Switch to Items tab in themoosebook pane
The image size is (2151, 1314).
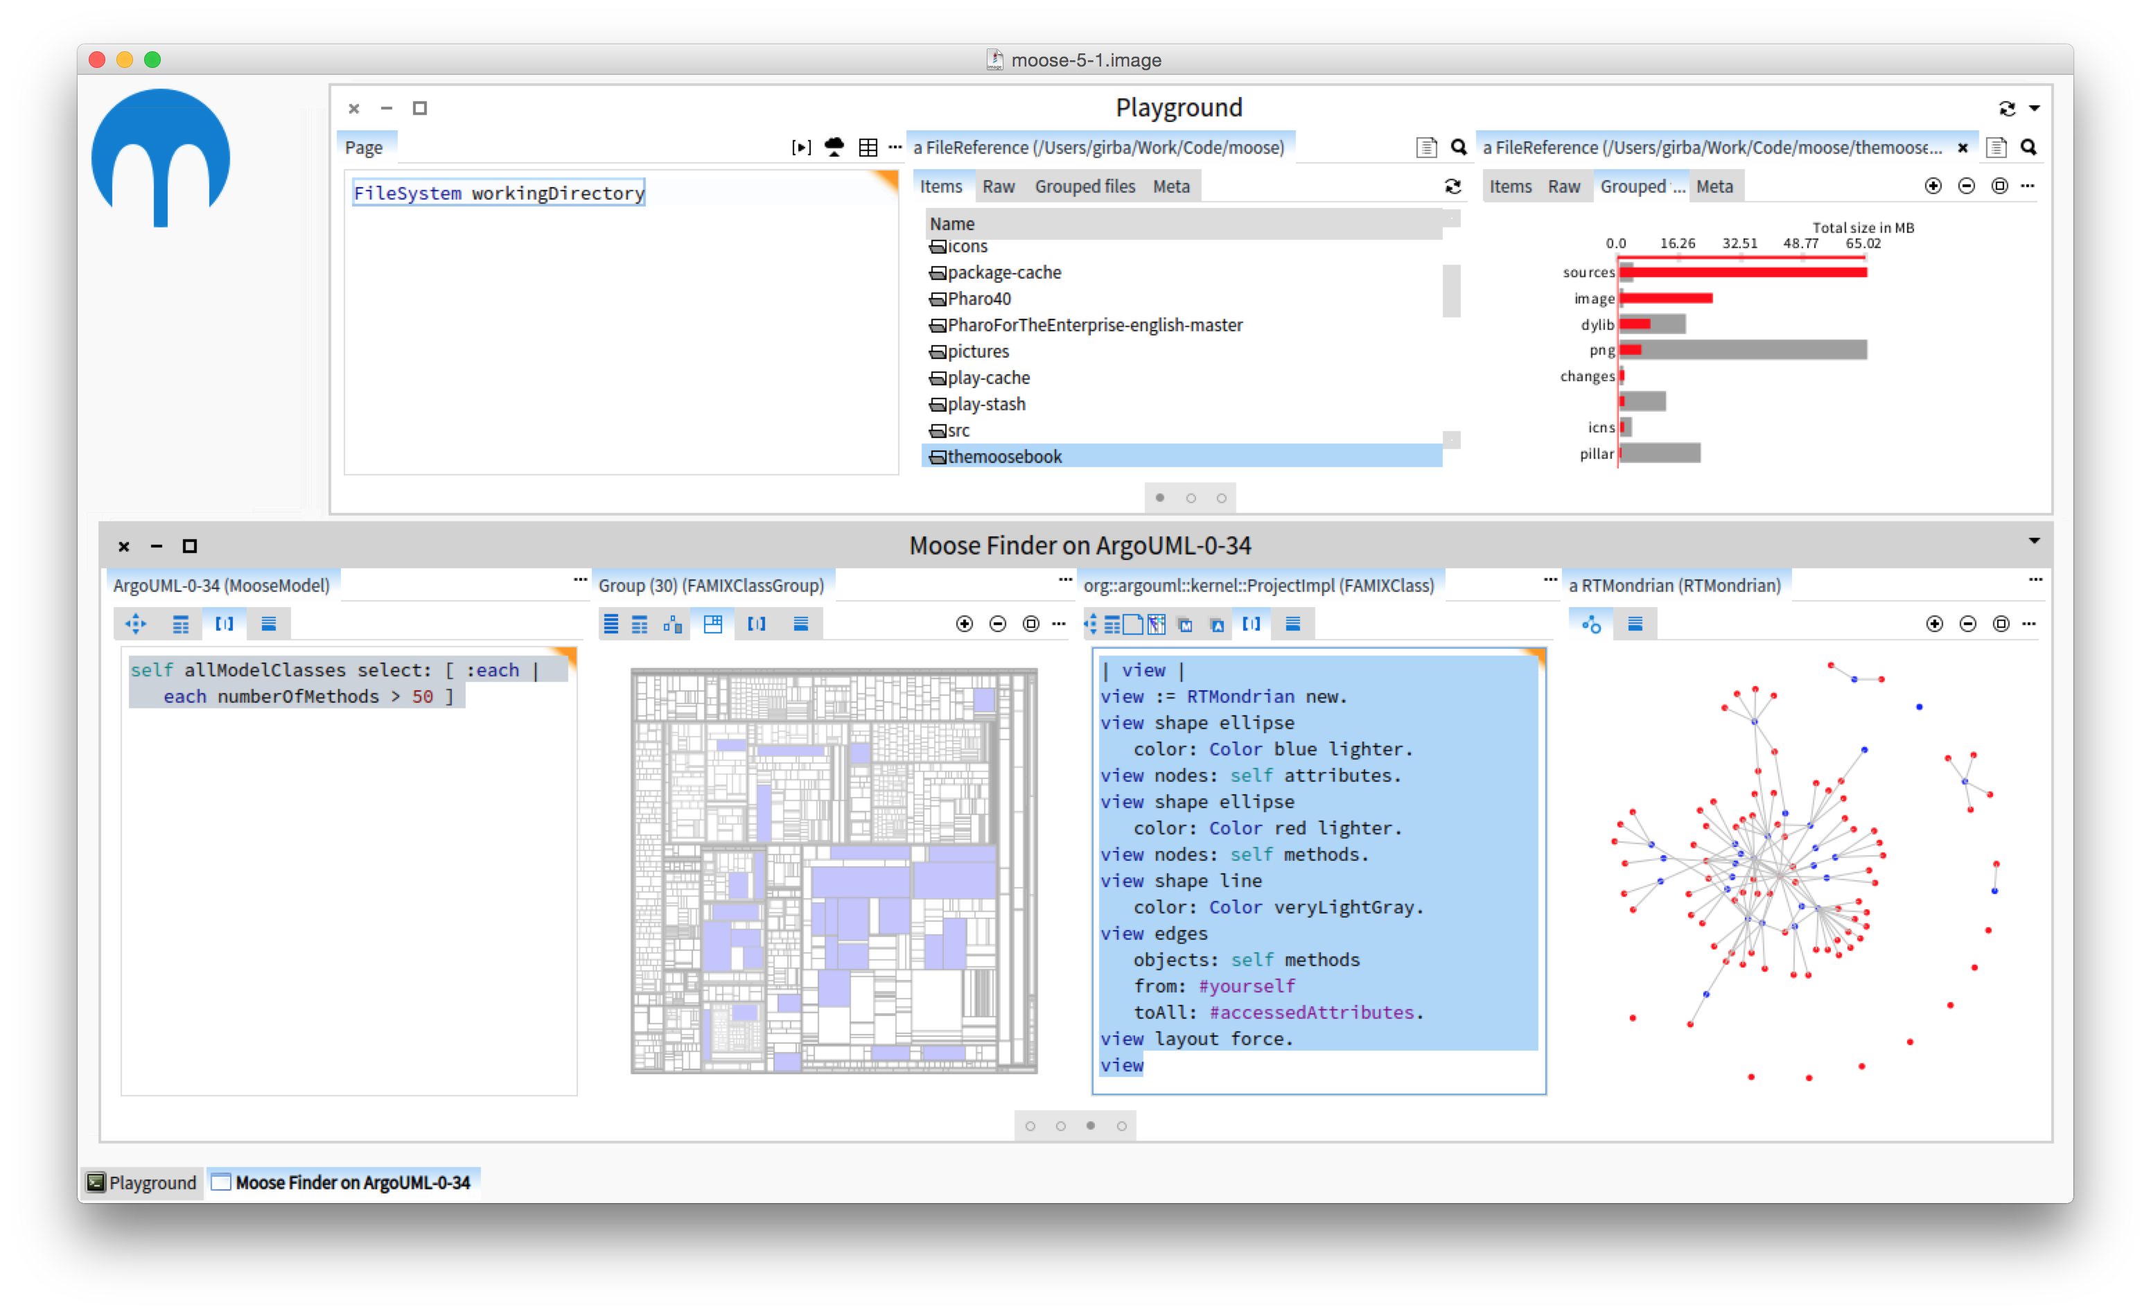(x=1510, y=186)
